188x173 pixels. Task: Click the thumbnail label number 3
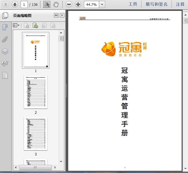pyautogui.click(x=36, y=154)
